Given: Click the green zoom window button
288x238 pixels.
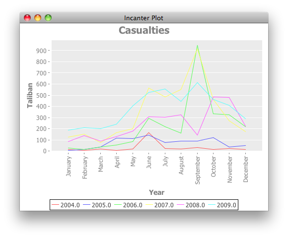Looking at the screenshot, I should 48,18.
